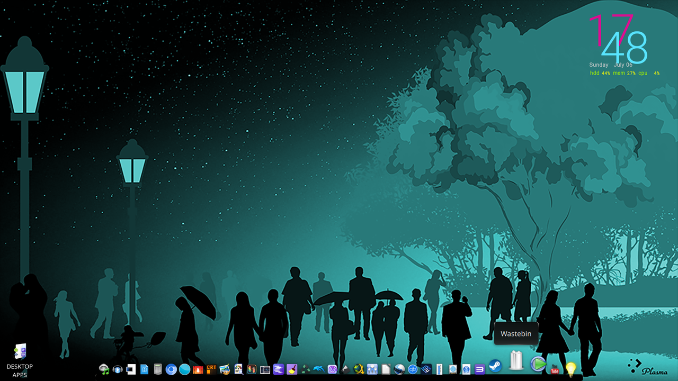This screenshot has width=678, height=381.
Task: Open the dark blue layered-waves icon
Action: pyautogui.click(x=426, y=369)
